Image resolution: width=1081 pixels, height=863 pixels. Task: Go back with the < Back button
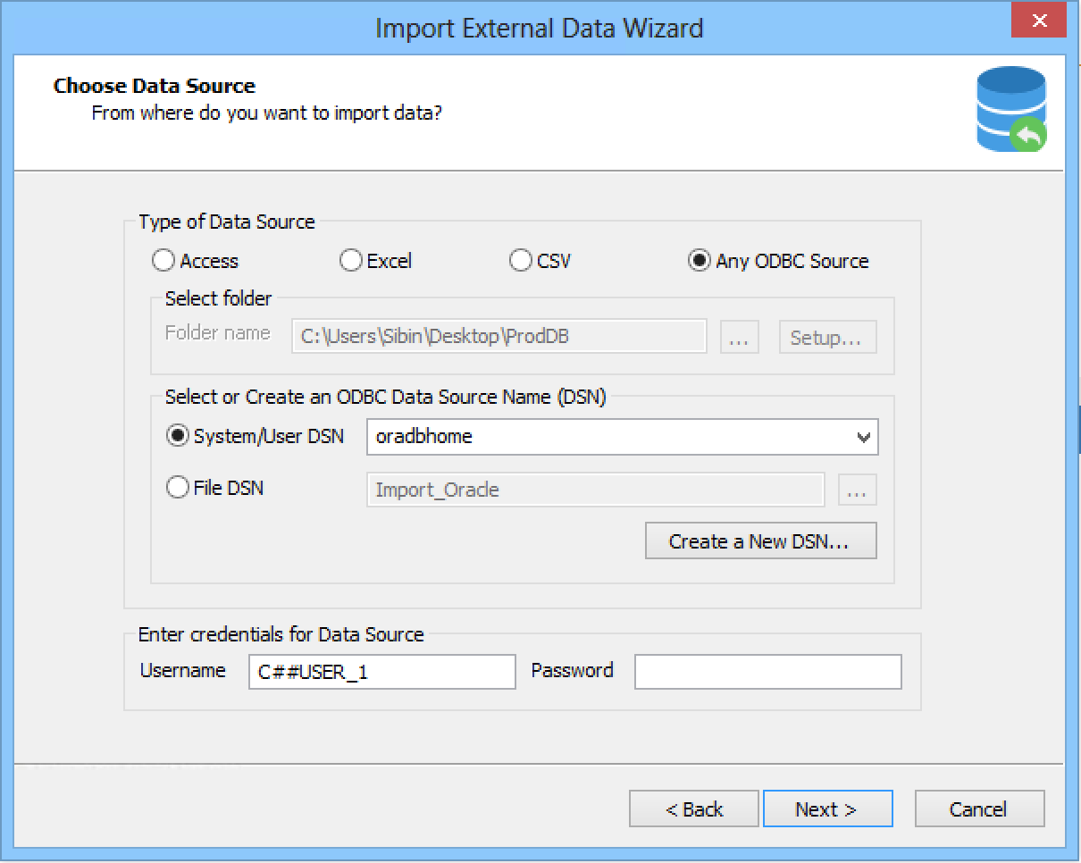coord(693,809)
